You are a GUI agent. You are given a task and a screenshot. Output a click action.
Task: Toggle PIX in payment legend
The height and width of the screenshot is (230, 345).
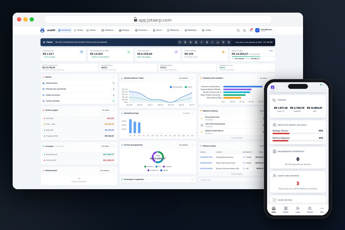pyautogui.click(x=158, y=166)
